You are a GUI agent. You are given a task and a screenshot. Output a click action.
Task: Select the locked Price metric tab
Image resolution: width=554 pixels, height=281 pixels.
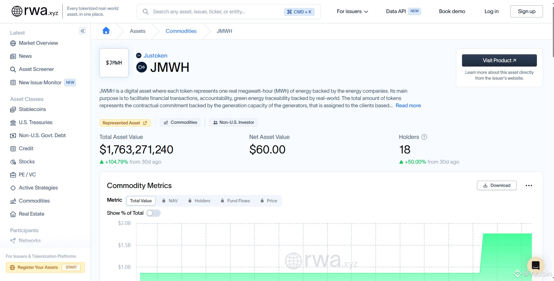(269, 201)
